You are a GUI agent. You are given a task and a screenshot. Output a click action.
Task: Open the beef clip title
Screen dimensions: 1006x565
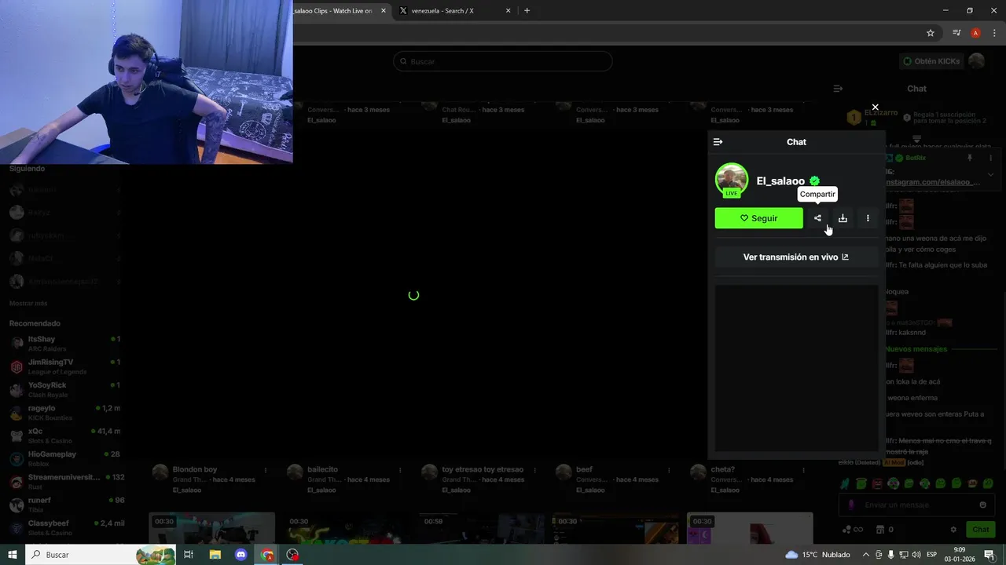coord(585,469)
